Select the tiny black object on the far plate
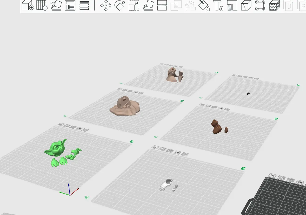306x215 pixels. click(248, 94)
